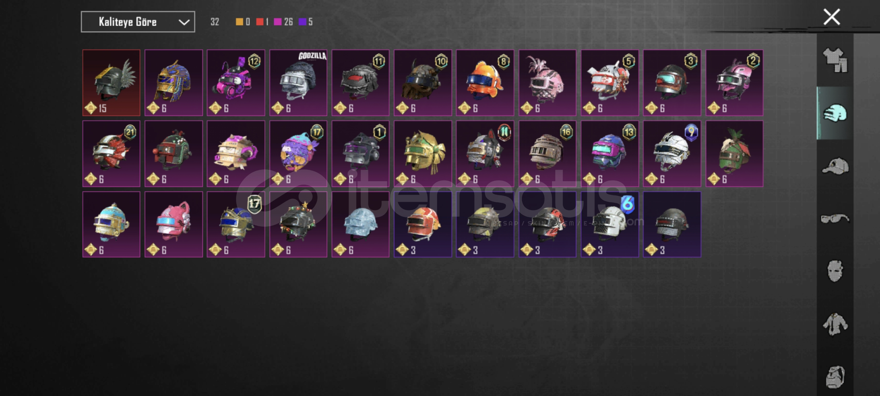
Task: Open the outfits clothing category icon
Action: point(835,60)
